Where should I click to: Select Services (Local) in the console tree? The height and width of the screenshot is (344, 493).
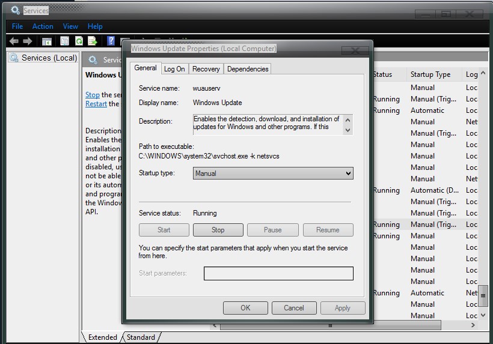49,58
